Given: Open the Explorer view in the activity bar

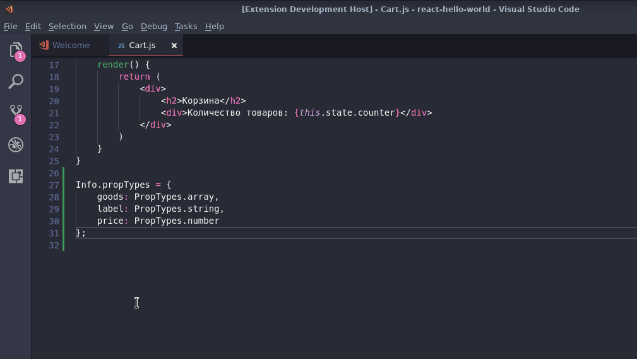Looking at the screenshot, I should pyautogui.click(x=16, y=51).
